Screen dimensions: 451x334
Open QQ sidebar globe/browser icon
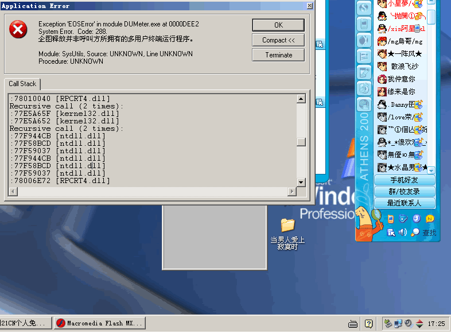click(x=364, y=8)
